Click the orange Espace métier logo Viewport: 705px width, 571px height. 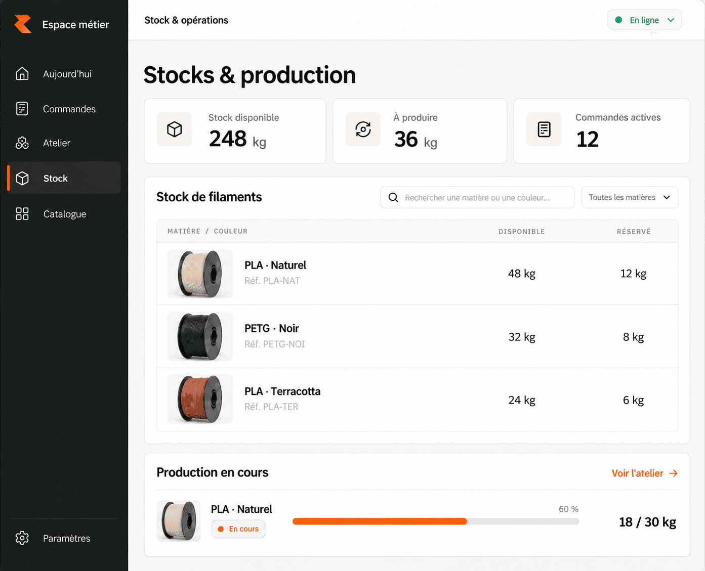23,24
